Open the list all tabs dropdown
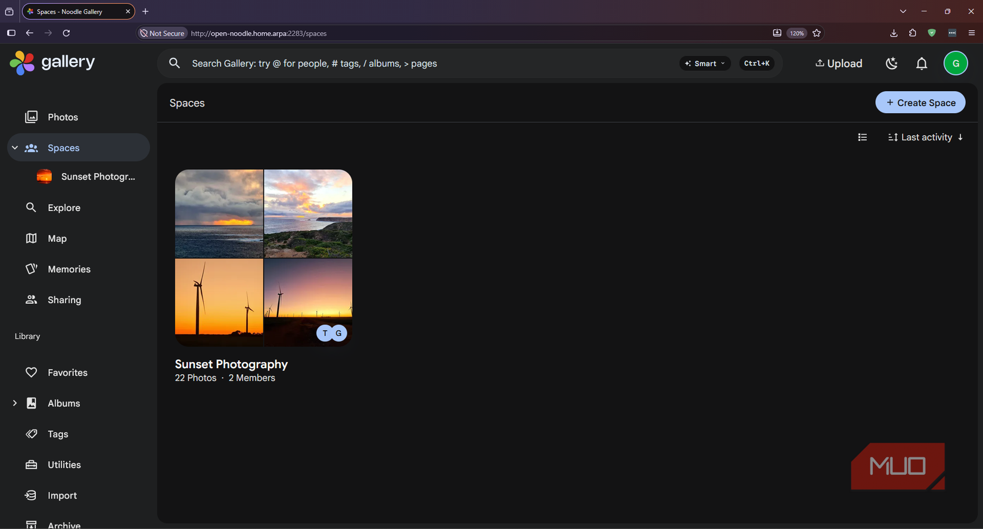The height and width of the screenshot is (529, 983). (x=903, y=11)
